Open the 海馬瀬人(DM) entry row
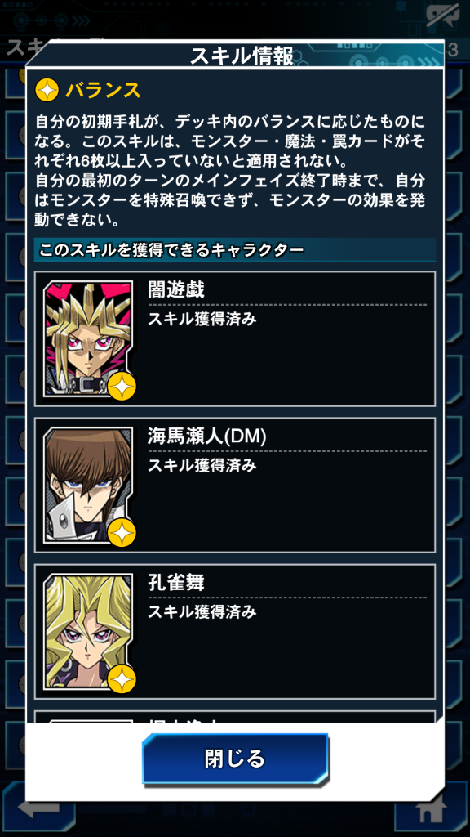The width and height of the screenshot is (470, 837). point(235,486)
